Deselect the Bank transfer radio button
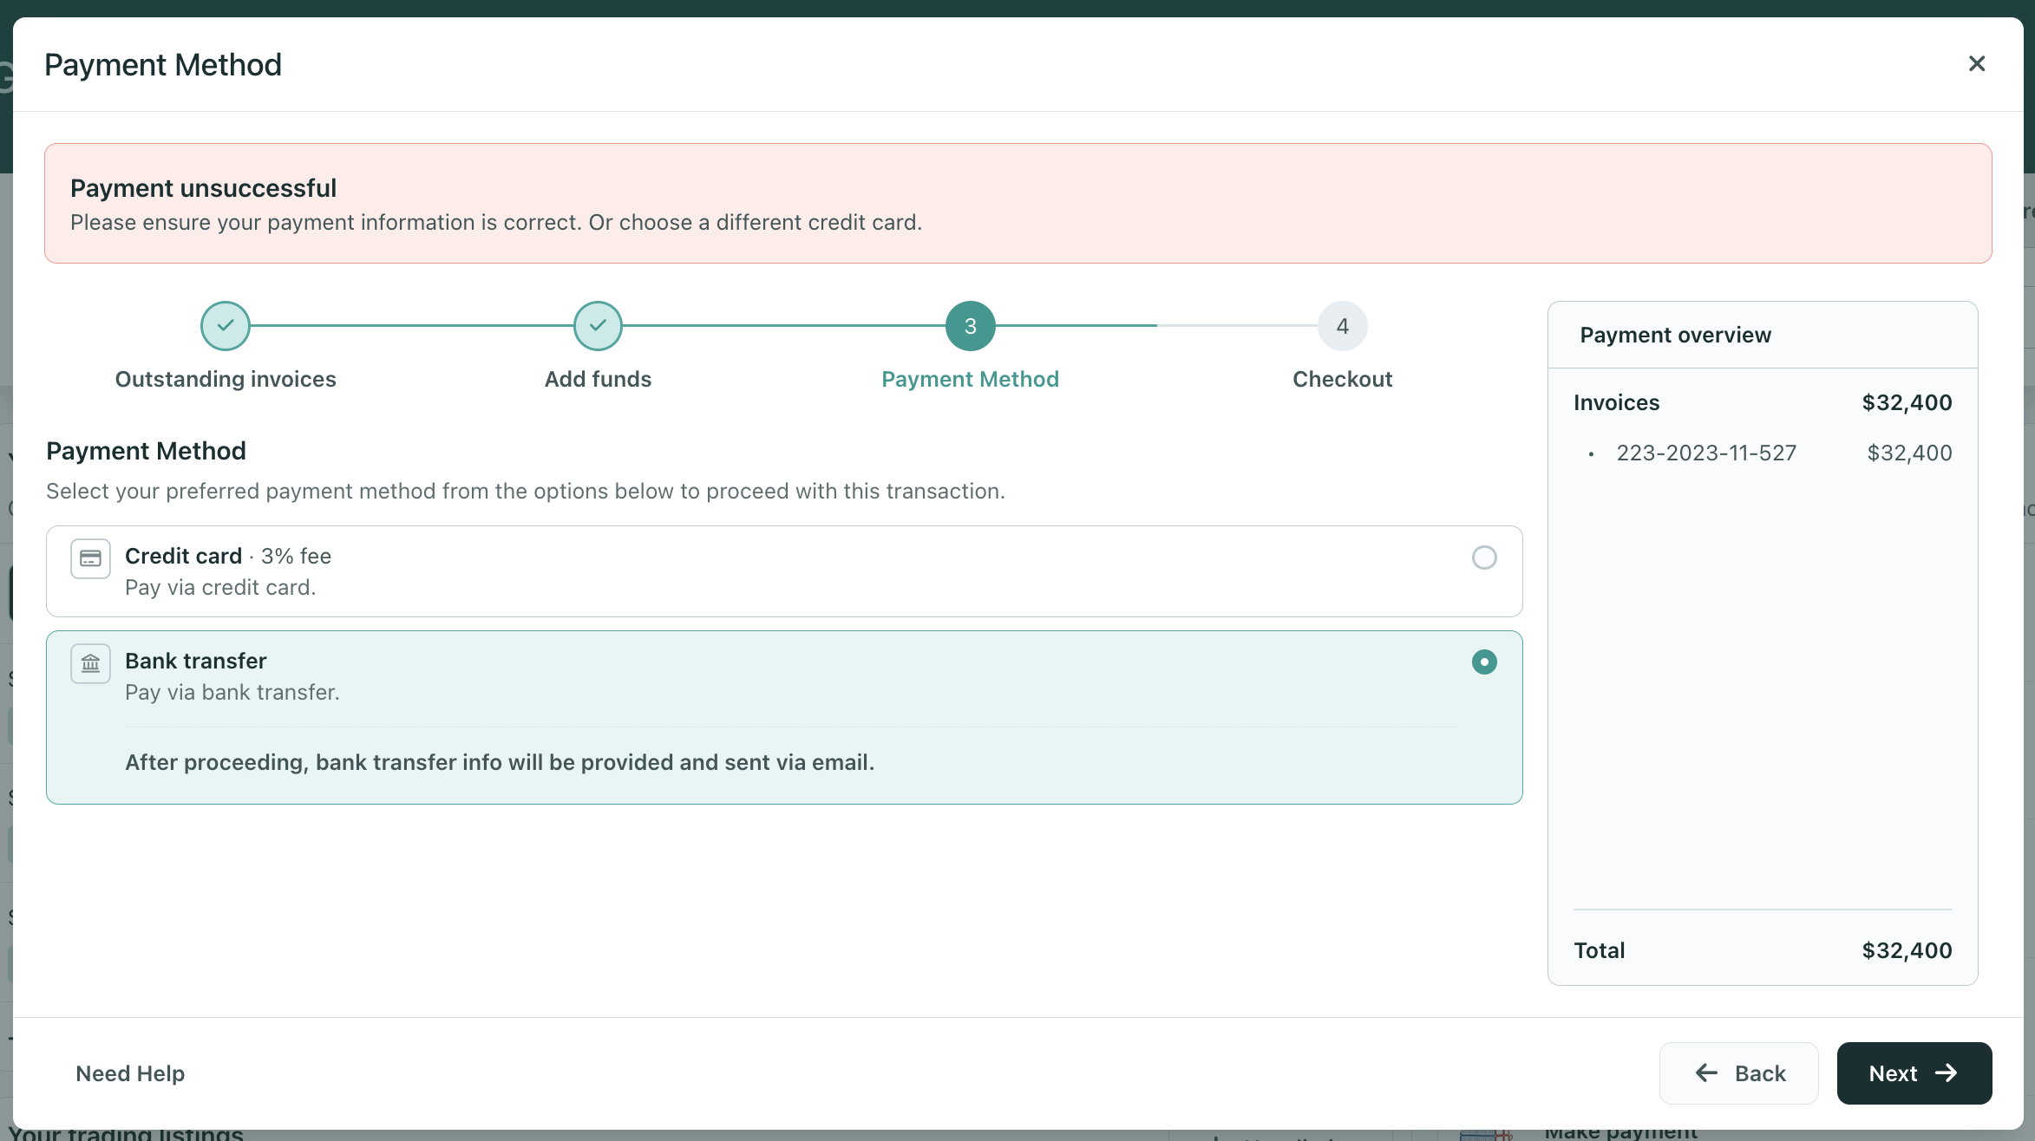This screenshot has width=2035, height=1141. tap(1484, 662)
